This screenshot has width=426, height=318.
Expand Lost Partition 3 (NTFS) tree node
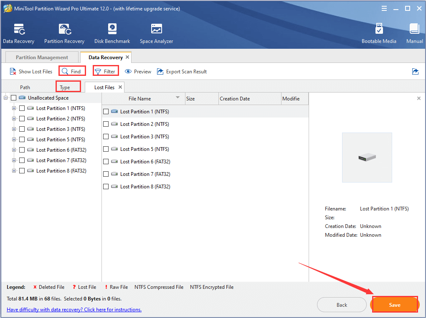tap(14, 129)
